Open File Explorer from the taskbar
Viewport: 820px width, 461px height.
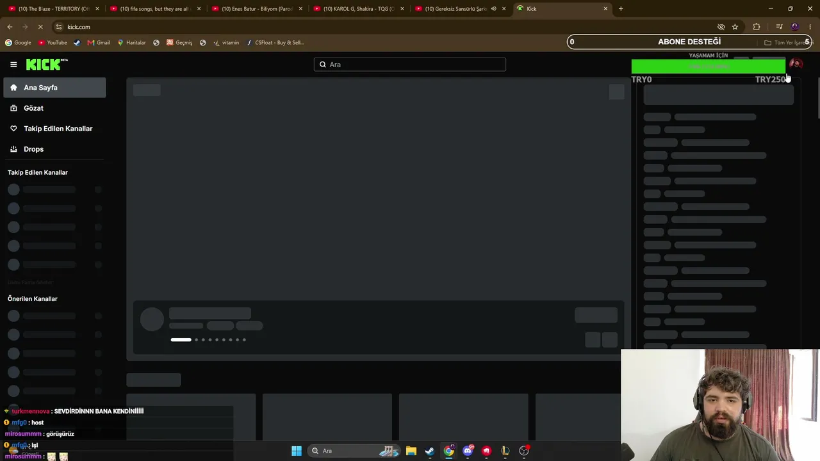pos(411,451)
